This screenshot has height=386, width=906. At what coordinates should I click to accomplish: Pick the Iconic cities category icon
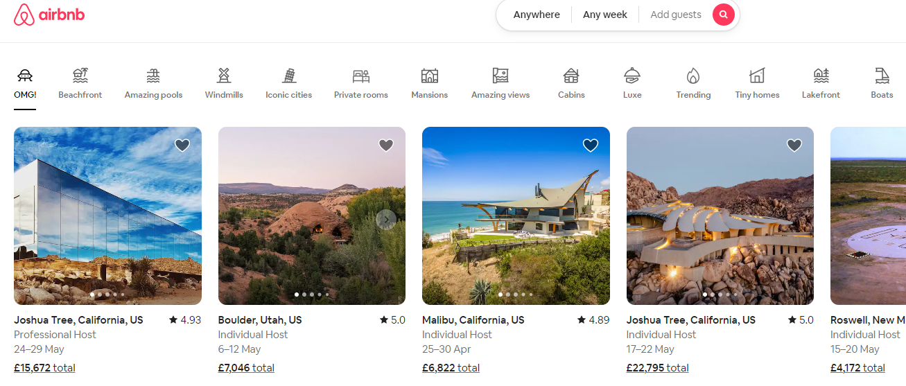[x=288, y=76]
